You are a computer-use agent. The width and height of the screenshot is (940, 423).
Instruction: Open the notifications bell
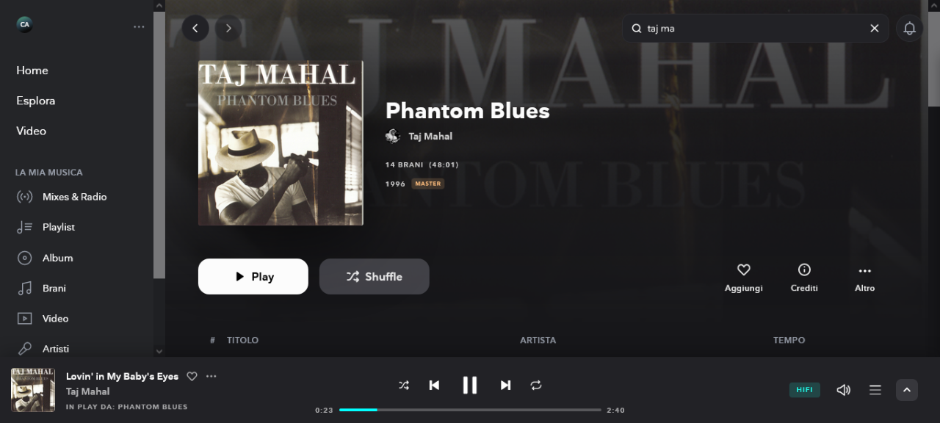(909, 28)
